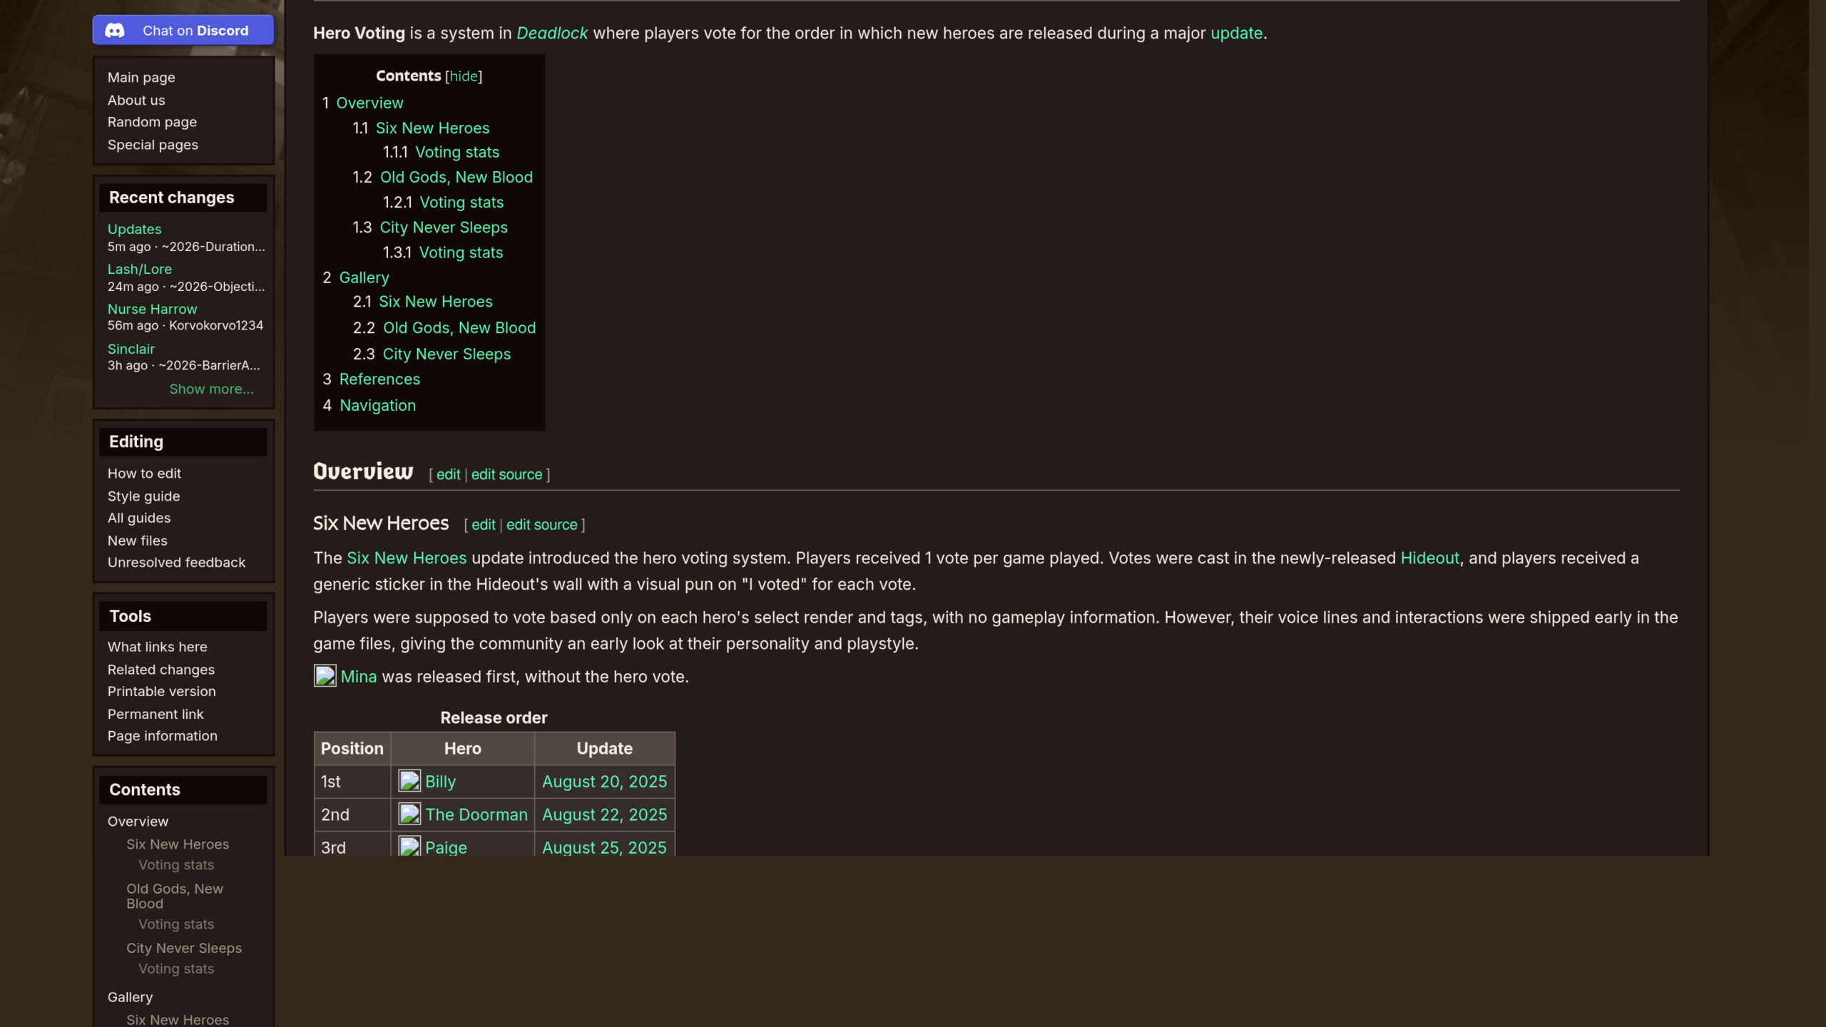Click Paige's hero icon in table

click(x=409, y=847)
